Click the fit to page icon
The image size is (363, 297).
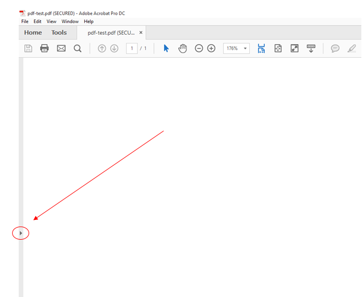(x=278, y=48)
